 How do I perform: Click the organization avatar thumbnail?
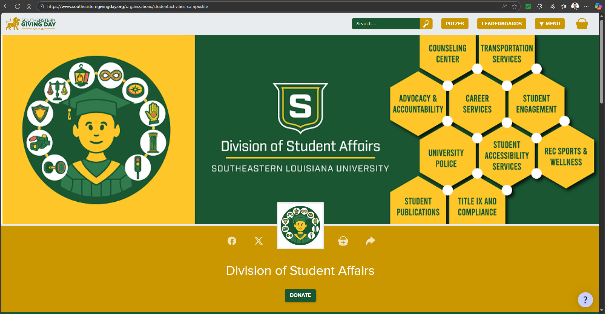click(300, 226)
